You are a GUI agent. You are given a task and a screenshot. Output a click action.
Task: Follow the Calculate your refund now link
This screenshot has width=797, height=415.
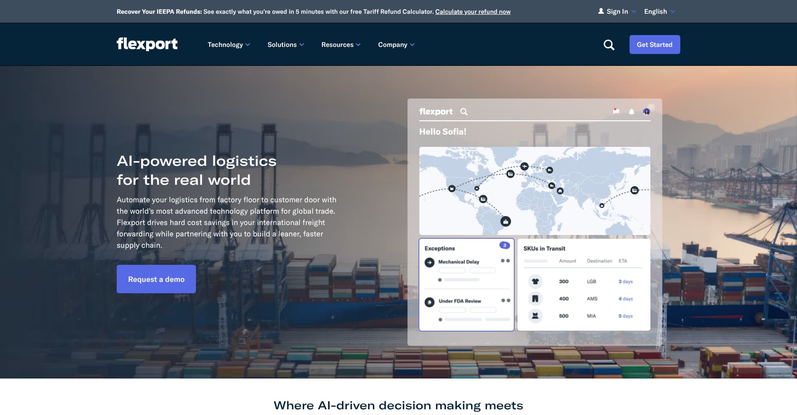coord(473,11)
